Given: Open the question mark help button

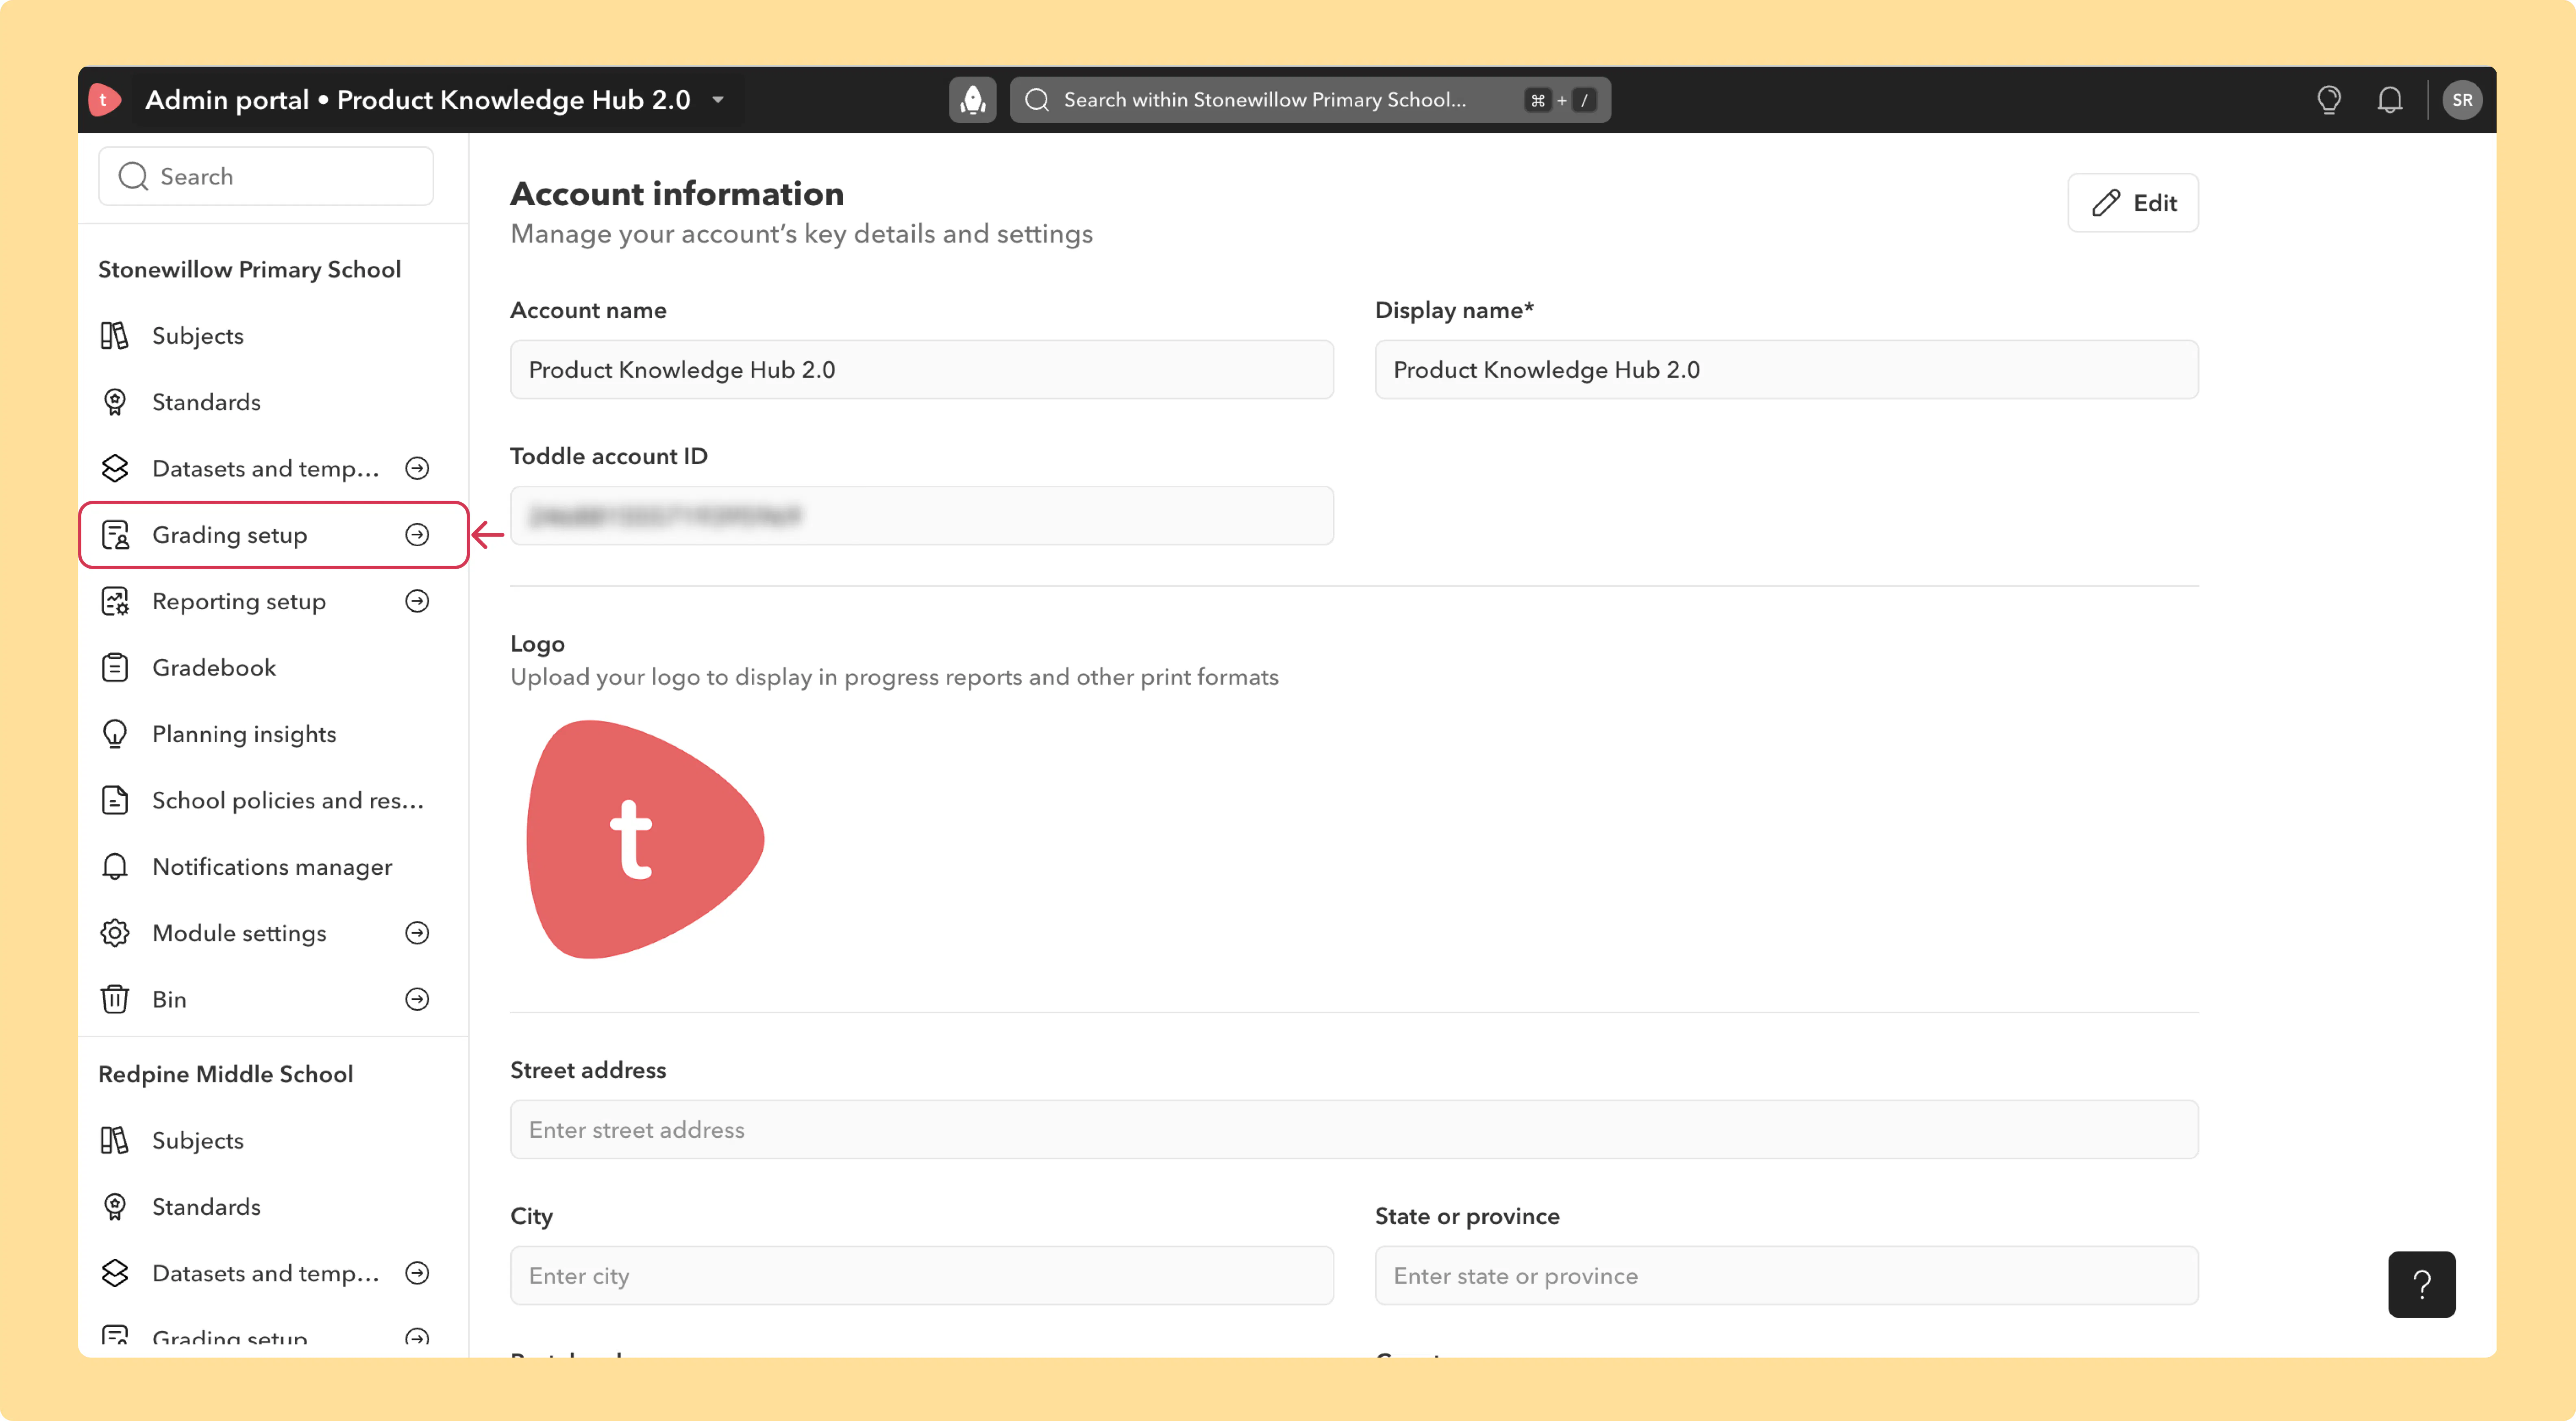Looking at the screenshot, I should click(2421, 1284).
